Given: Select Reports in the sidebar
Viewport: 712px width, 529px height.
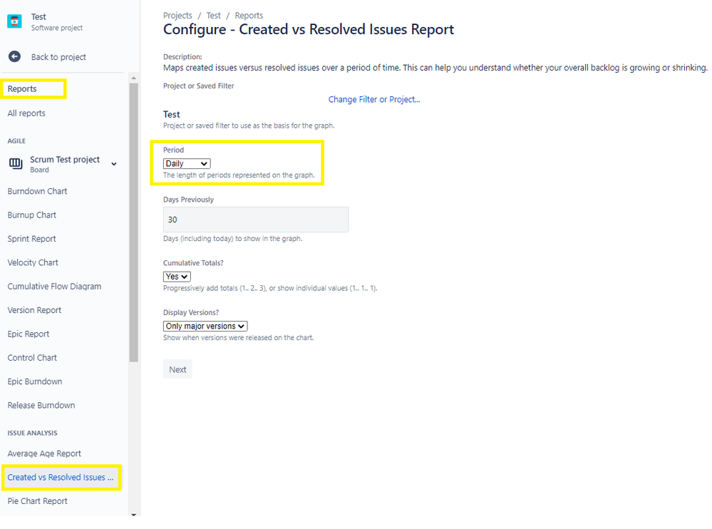Looking at the screenshot, I should [22, 88].
